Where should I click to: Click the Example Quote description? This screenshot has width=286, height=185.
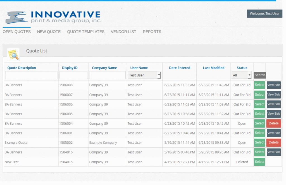pos(16,143)
